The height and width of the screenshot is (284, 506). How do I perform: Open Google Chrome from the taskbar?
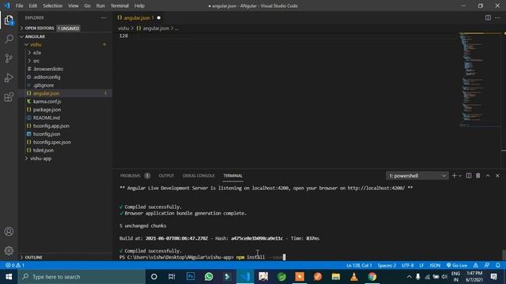[372, 277]
